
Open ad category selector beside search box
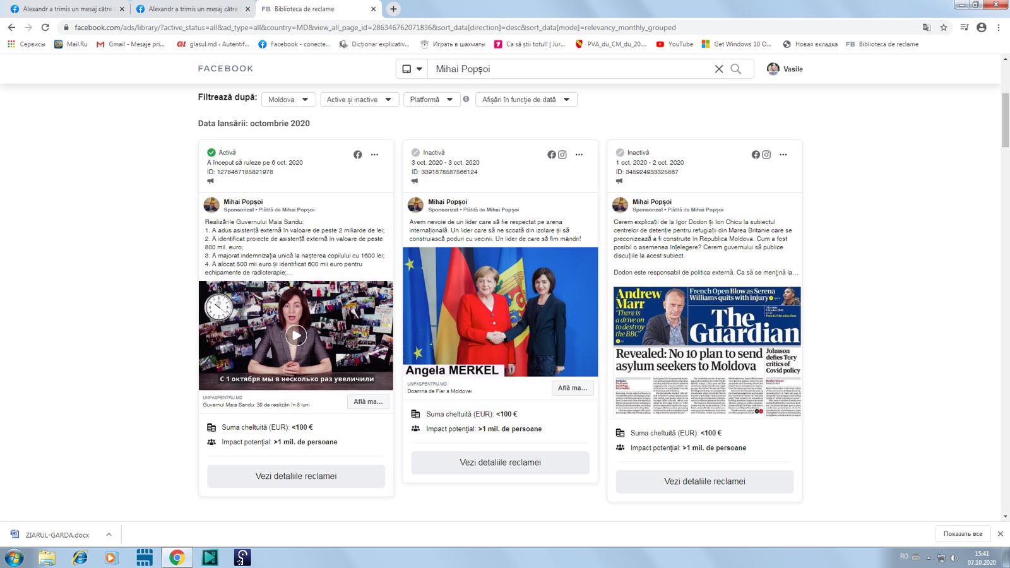click(412, 69)
